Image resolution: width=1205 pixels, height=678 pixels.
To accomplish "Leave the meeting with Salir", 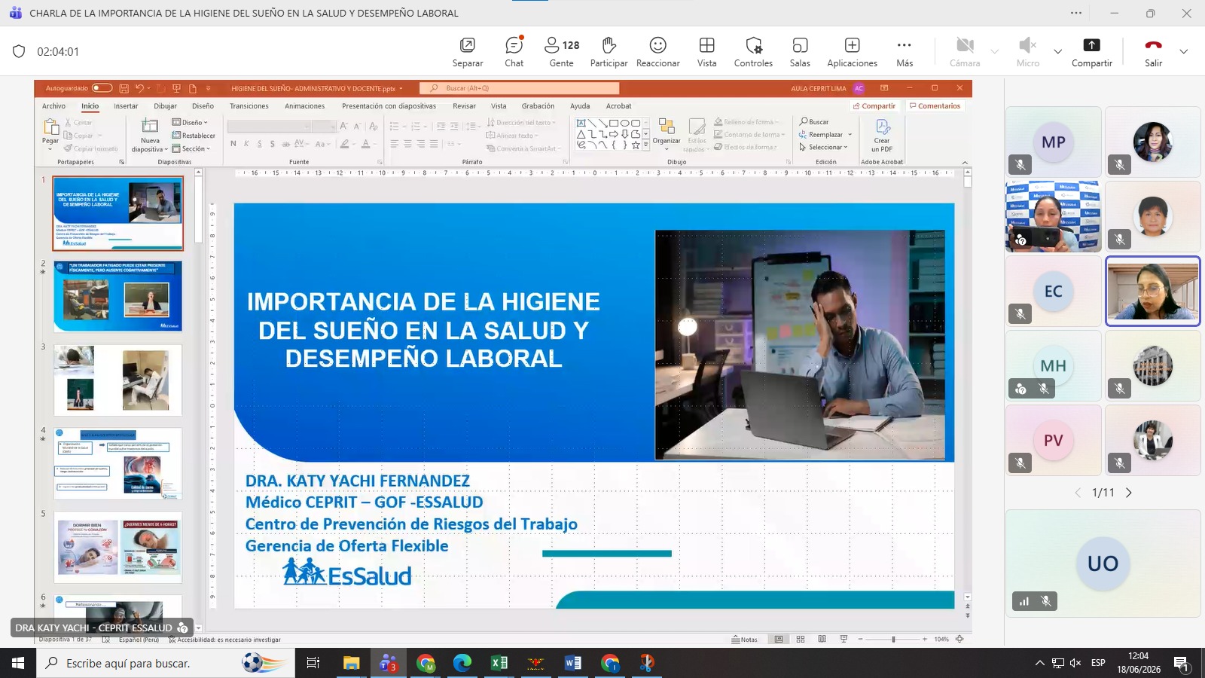I will tap(1153, 52).
